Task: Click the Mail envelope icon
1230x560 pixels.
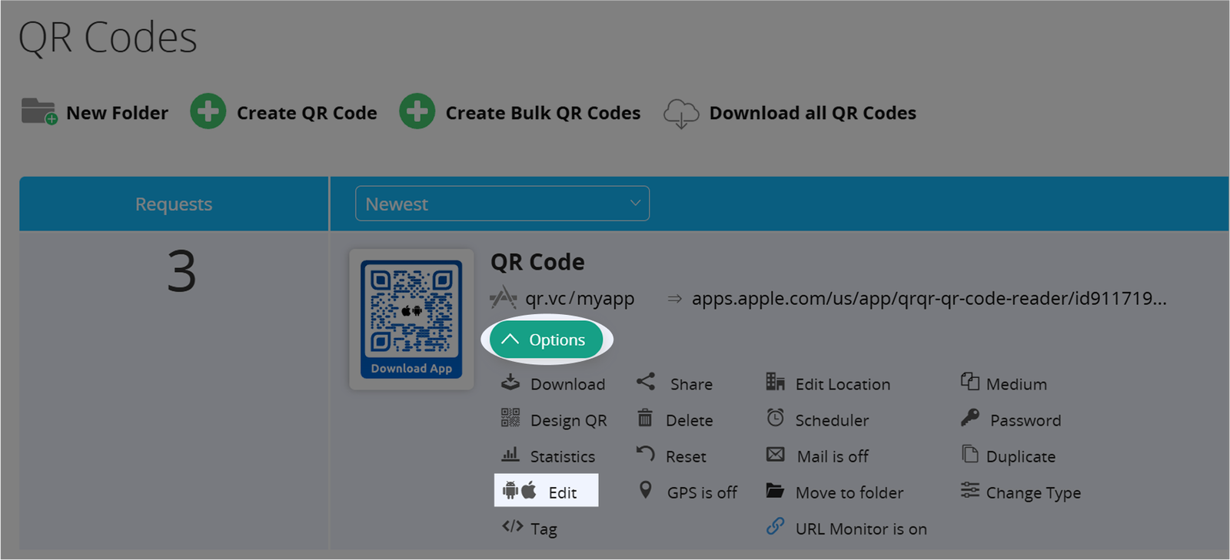Action: [x=776, y=454]
